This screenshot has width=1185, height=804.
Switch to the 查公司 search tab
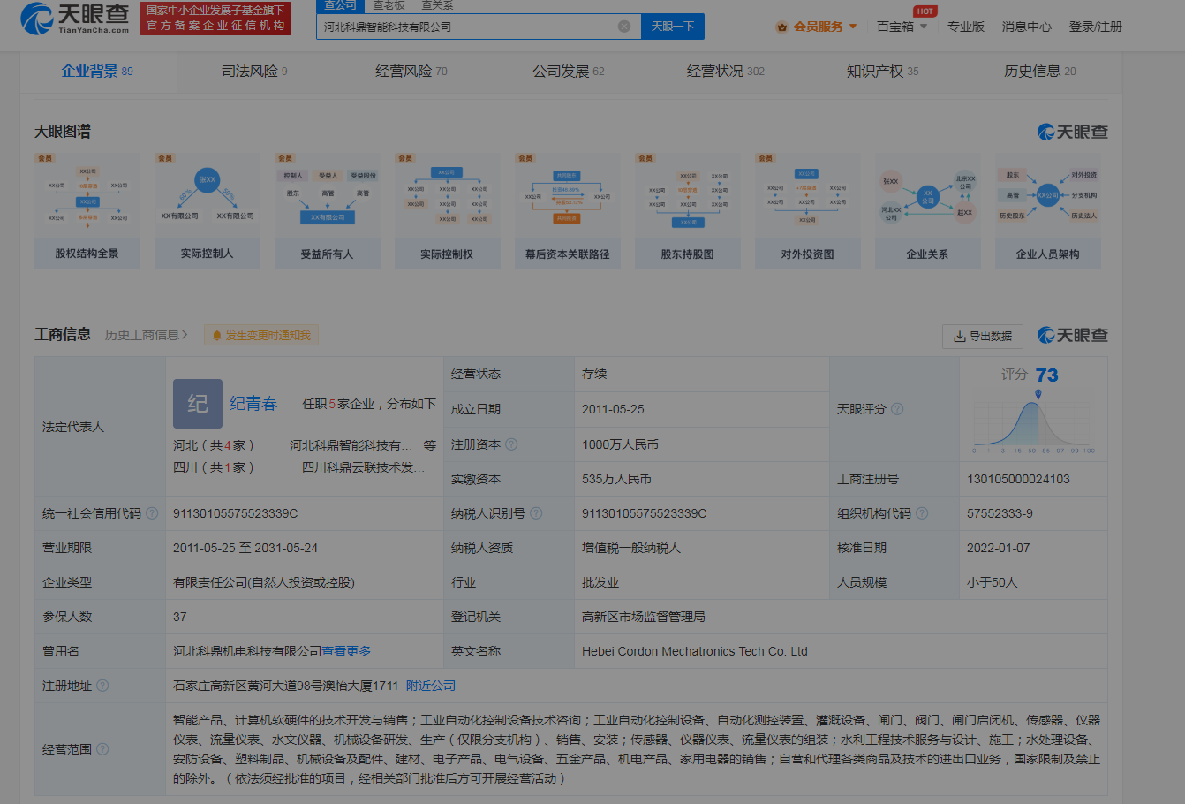click(x=340, y=5)
